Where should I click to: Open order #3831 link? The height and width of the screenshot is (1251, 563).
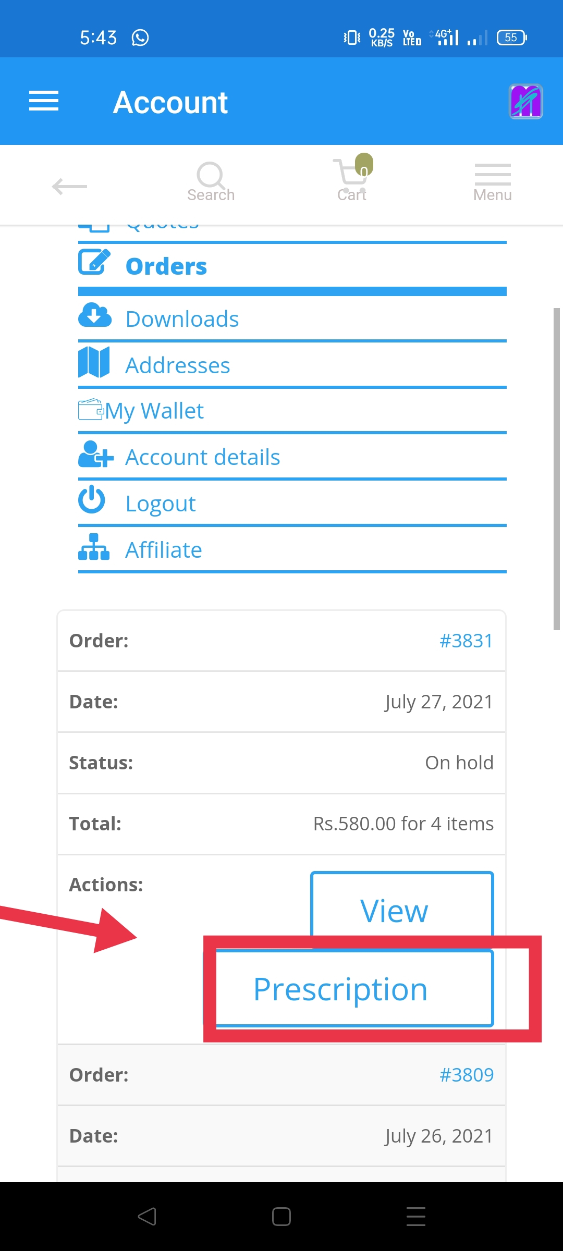click(x=466, y=641)
